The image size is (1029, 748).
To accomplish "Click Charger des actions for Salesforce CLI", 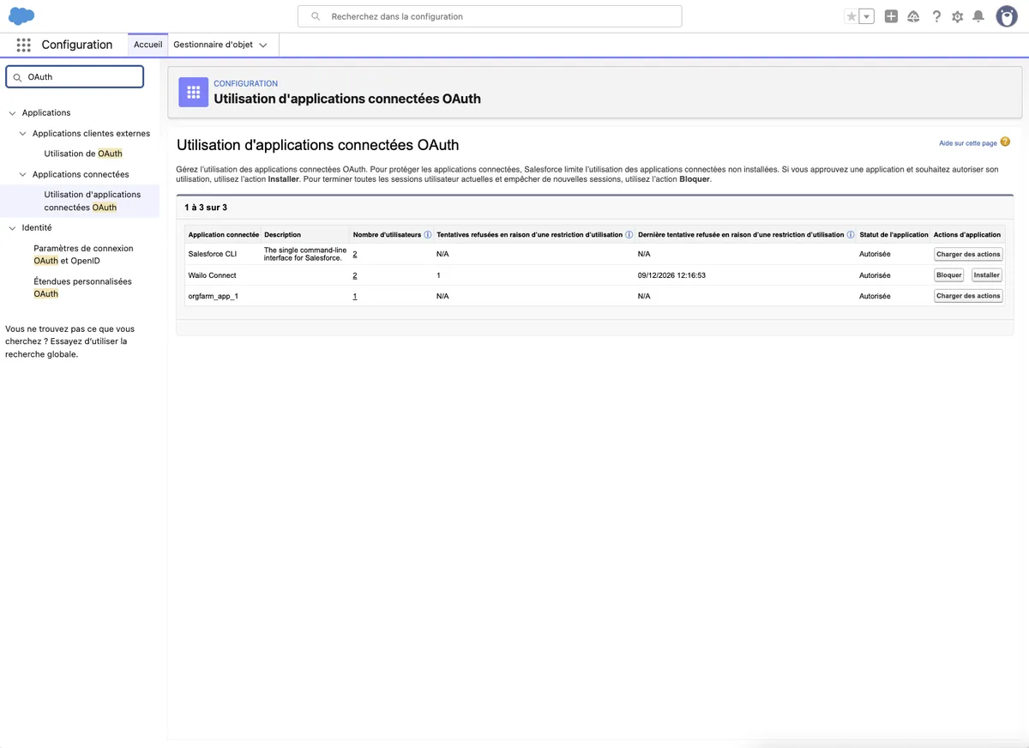I will click(x=968, y=254).
